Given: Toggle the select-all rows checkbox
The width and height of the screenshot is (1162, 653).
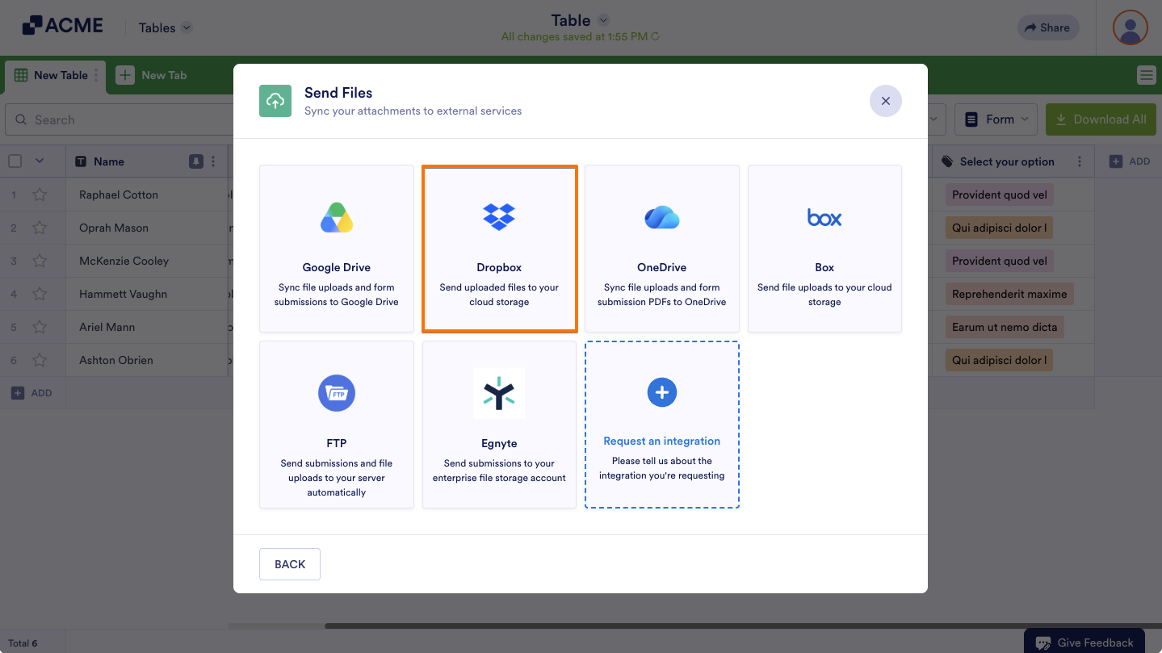Looking at the screenshot, I should (15, 161).
